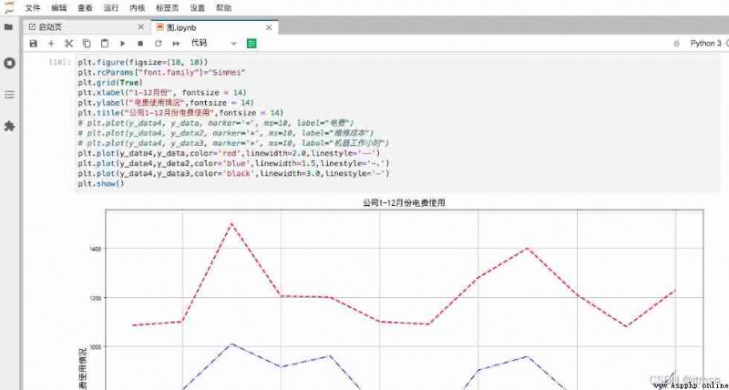This screenshot has height=390, width=729.
Task: Click the code line with color='black'
Action: (234, 173)
